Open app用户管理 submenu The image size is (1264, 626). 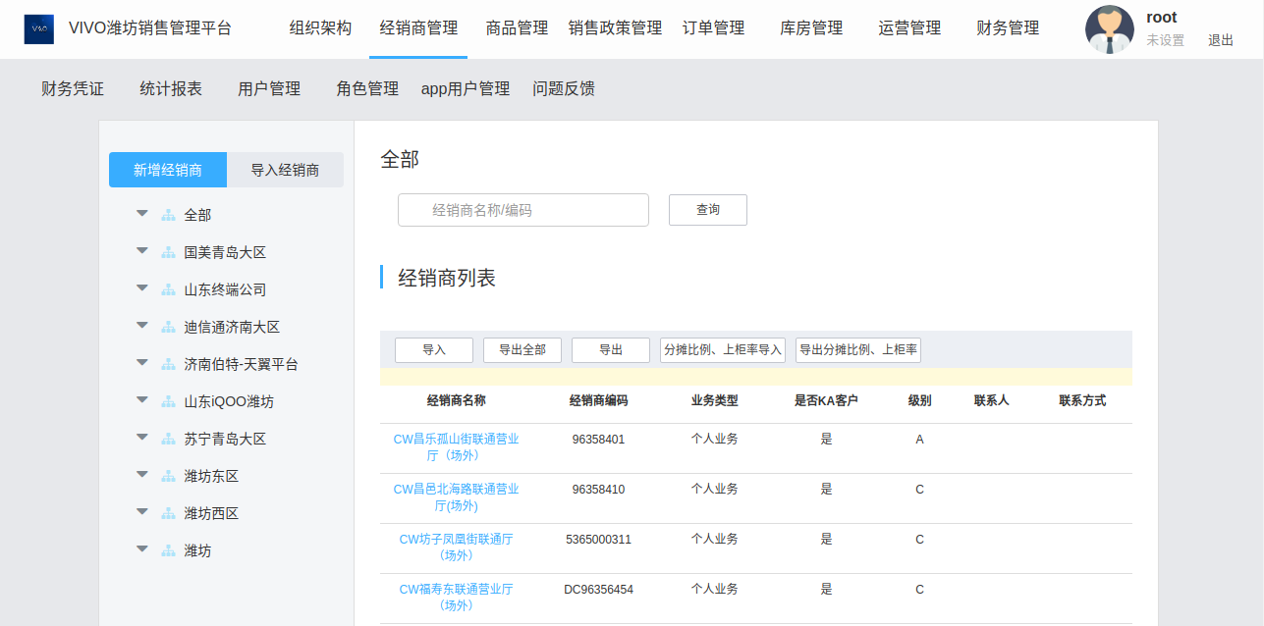tap(466, 89)
